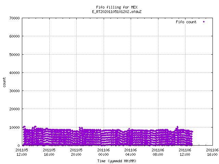Click the x-axis tick '201105 16:00'
This screenshot has height=164, width=219.
pyautogui.click(x=49, y=152)
